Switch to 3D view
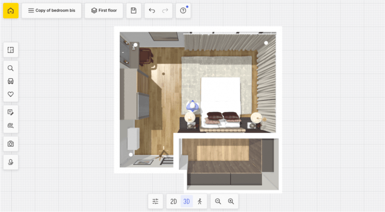The width and height of the screenshot is (385, 212). click(x=187, y=201)
